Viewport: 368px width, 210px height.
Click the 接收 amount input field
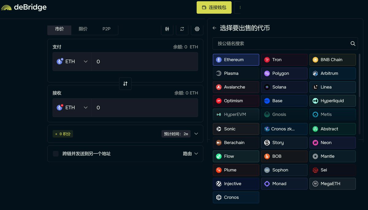(x=145, y=108)
